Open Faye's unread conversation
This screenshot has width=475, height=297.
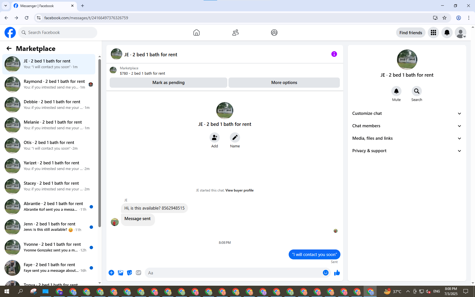coord(49,268)
